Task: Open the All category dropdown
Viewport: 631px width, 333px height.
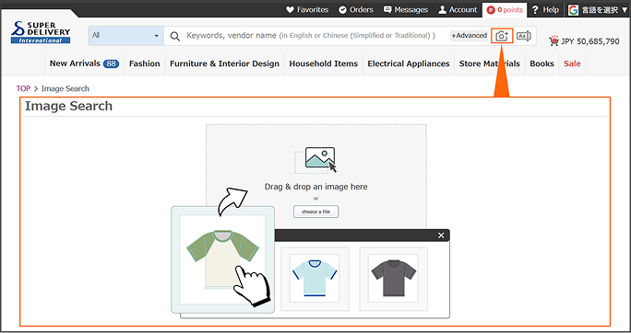Action: point(126,36)
